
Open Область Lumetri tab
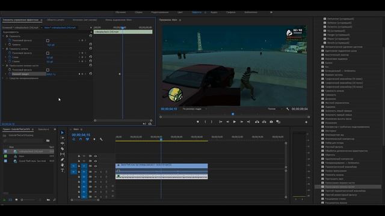(x=55, y=20)
